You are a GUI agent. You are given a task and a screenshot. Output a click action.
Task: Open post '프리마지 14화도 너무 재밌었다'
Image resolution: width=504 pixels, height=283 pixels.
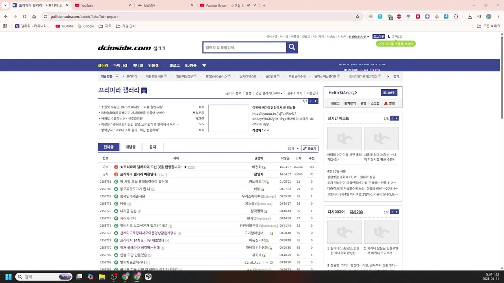tap(142, 240)
